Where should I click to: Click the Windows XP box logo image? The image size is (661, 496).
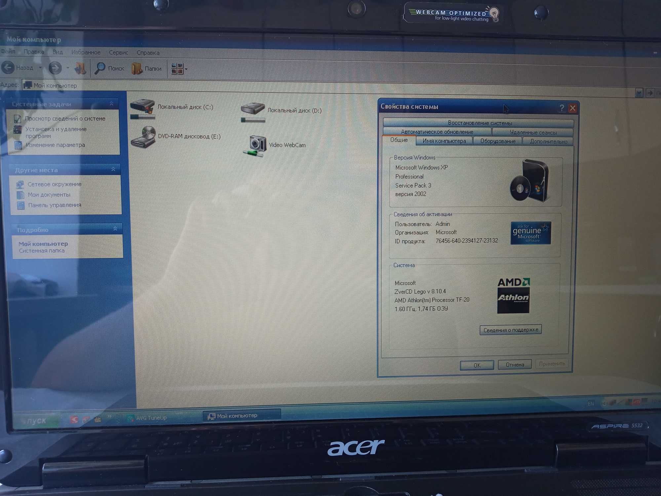(529, 181)
